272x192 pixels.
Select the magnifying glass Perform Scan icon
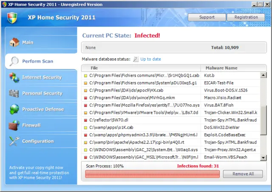(x=14, y=61)
